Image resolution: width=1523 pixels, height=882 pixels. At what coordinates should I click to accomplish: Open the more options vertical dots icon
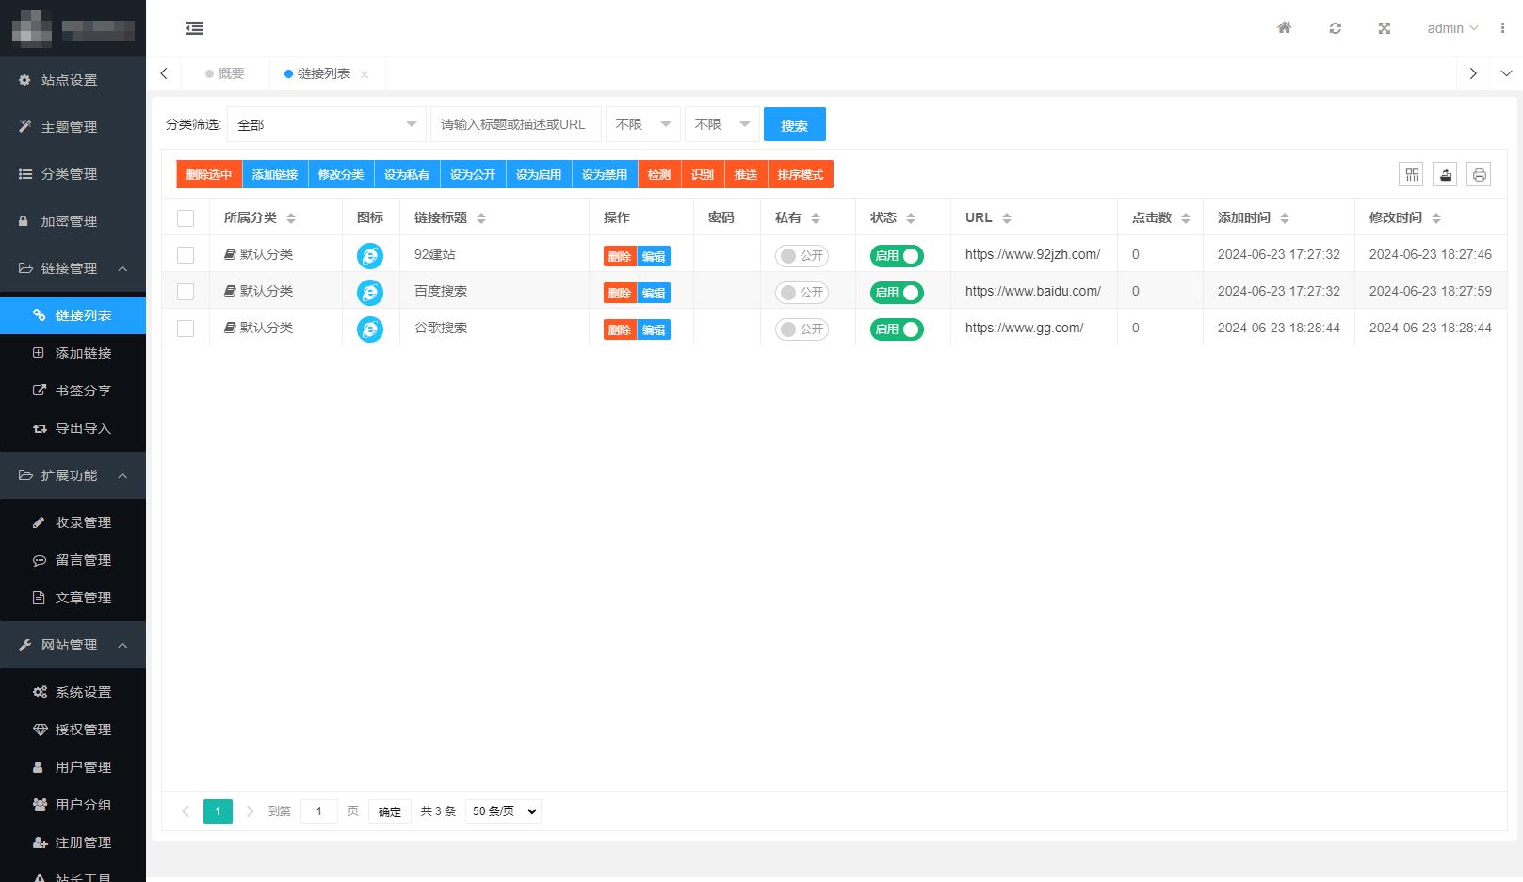(x=1502, y=28)
